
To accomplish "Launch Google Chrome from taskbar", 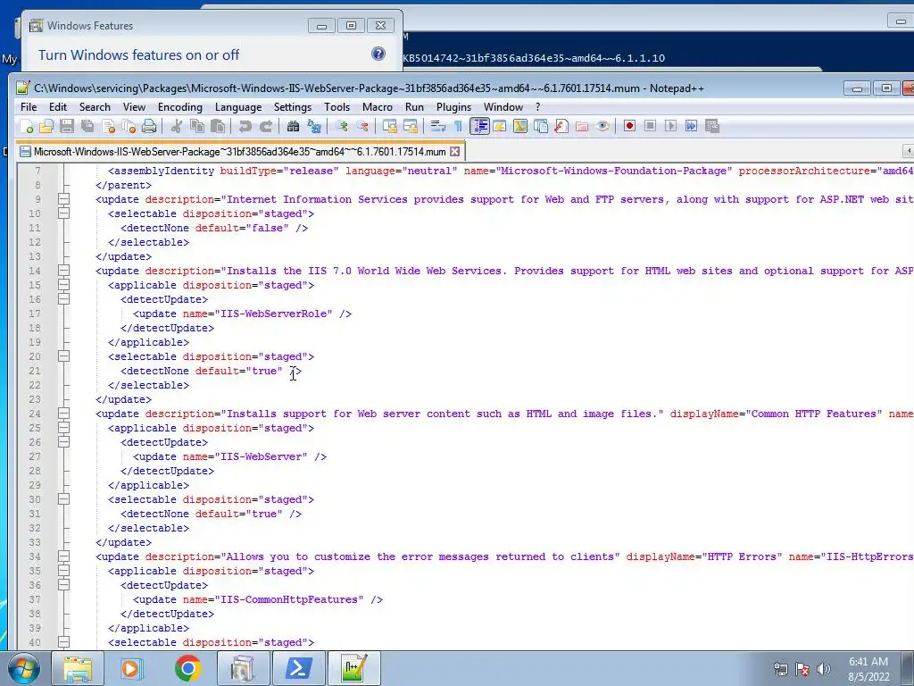I will (187, 668).
